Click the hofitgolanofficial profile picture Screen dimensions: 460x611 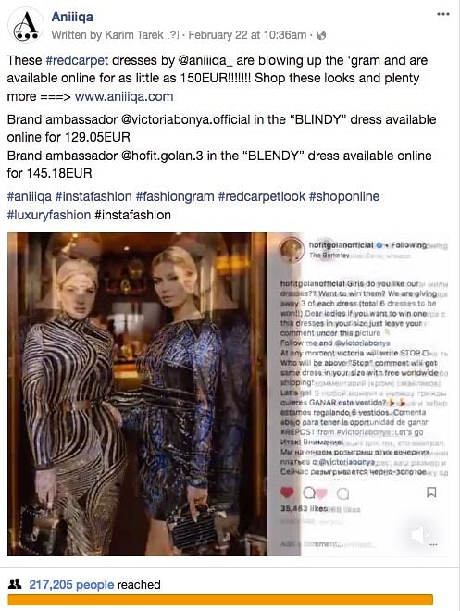click(x=292, y=249)
